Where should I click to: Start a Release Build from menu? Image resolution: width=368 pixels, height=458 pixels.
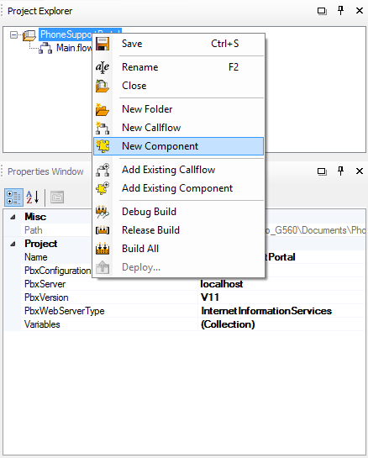pyautogui.click(x=178, y=230)
